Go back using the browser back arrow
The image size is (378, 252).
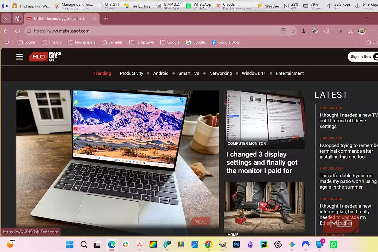6,31
